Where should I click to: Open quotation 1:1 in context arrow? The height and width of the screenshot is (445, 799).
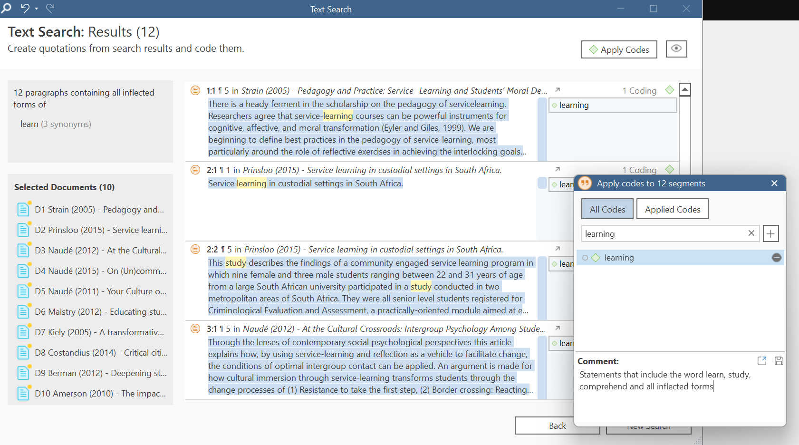[558, 90]
